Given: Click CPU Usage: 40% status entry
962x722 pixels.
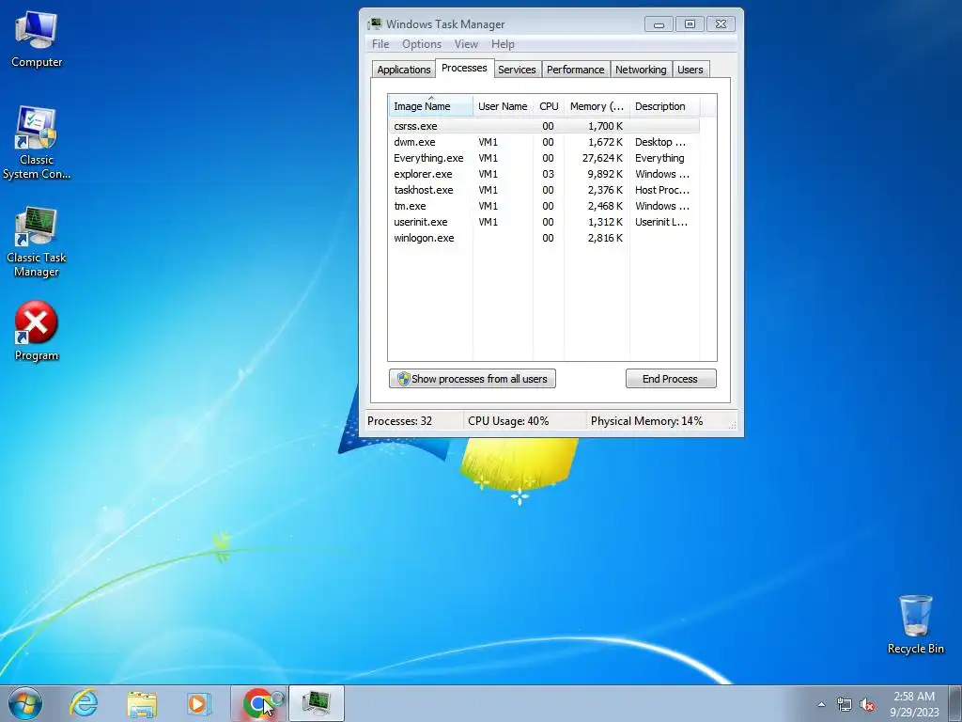Looking at the screenshot, I should click(x=508, y=421).
